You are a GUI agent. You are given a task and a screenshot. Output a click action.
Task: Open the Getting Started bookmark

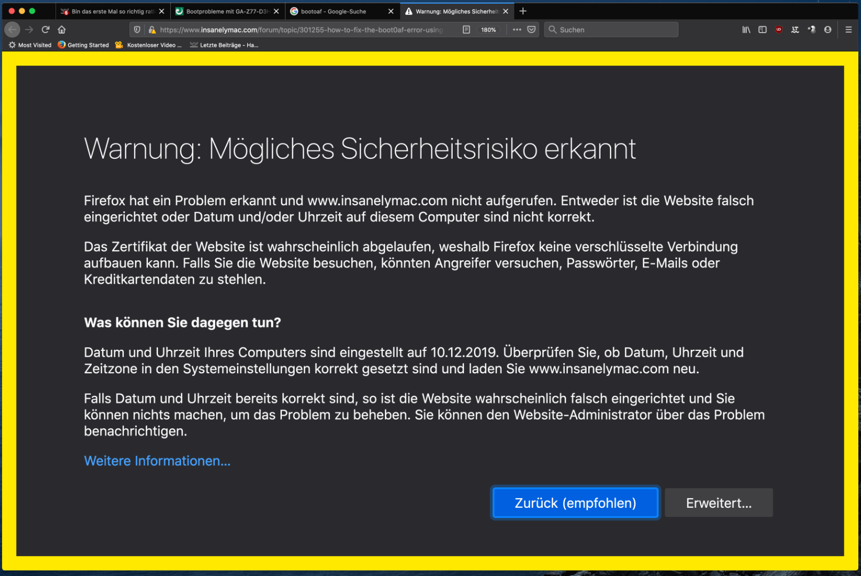click(83, 45)
